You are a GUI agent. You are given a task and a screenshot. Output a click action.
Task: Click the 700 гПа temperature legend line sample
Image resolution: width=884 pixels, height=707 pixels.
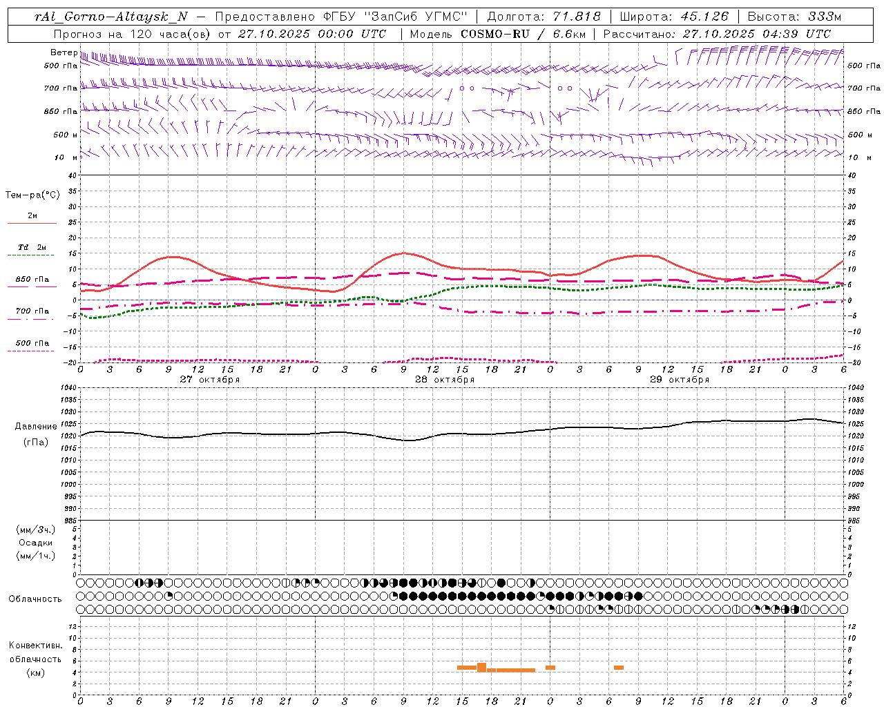point(32,318)
